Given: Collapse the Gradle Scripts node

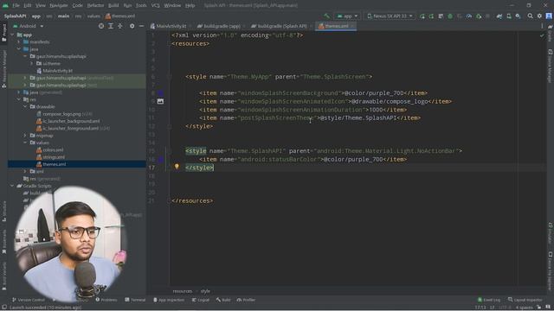Looking at the screenshot, I should point(12,186).
